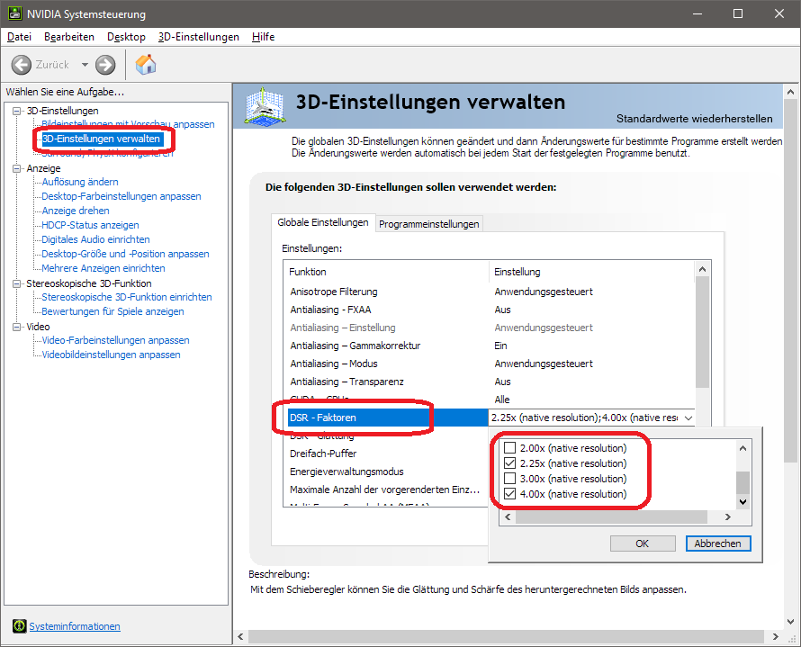The image size is (801, 647).
Task: Enable the 2.00x native resolution checkbox
Action: click(510, 448)
